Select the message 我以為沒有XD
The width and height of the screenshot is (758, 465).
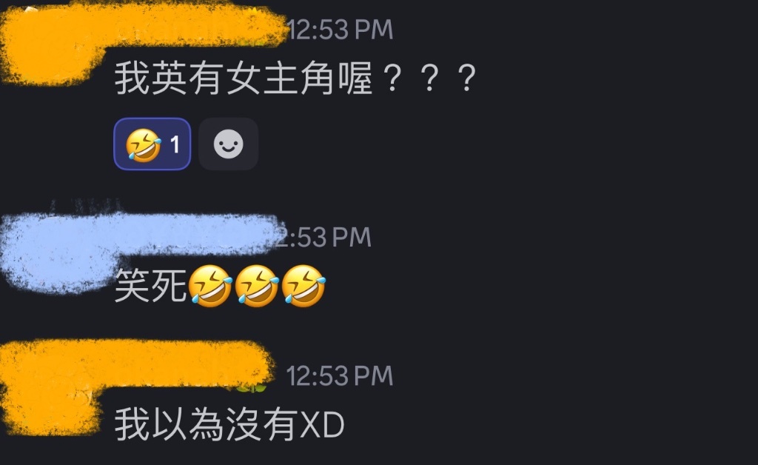coord(229,425)
